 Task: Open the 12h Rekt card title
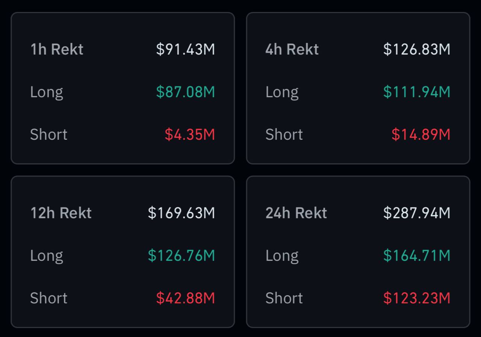pos(61,213)
